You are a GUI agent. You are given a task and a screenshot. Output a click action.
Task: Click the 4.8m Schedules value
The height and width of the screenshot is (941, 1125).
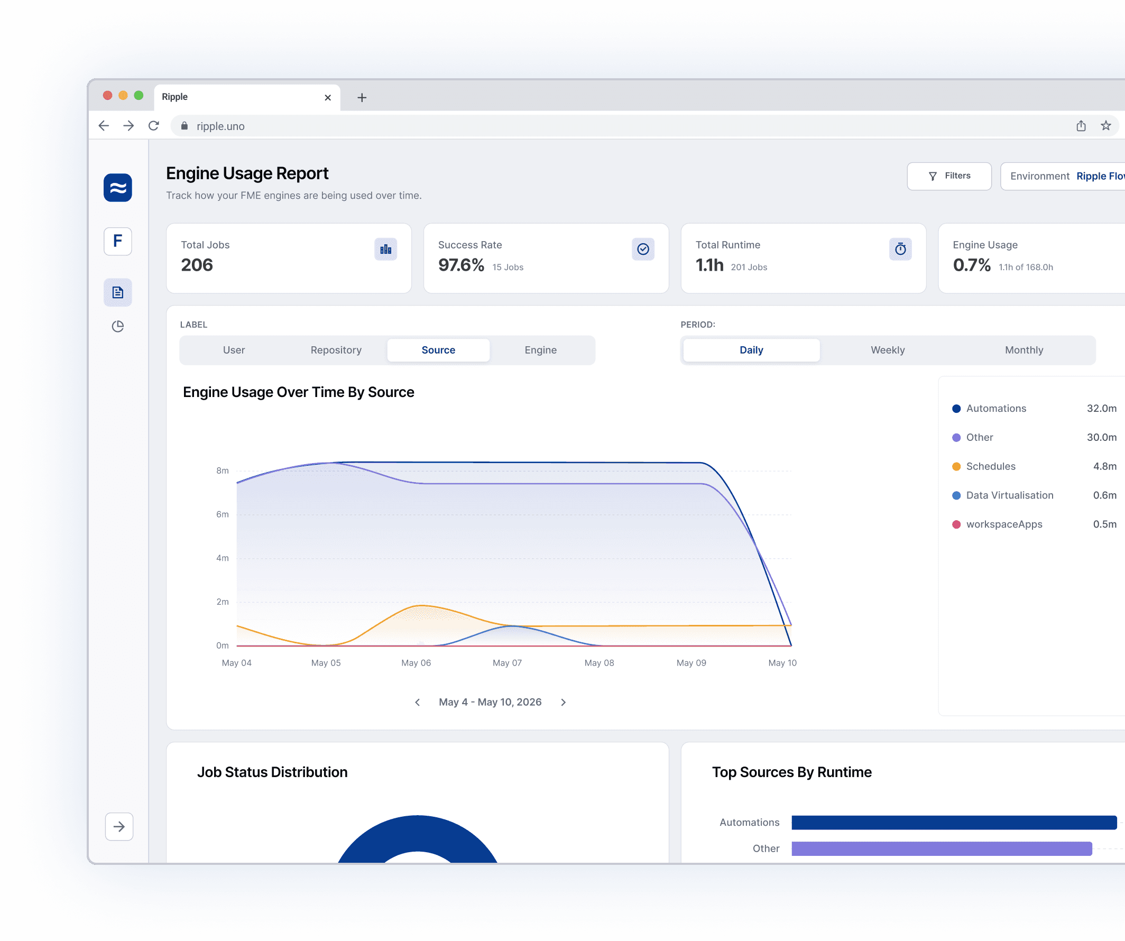click(x=1104, y=466)
